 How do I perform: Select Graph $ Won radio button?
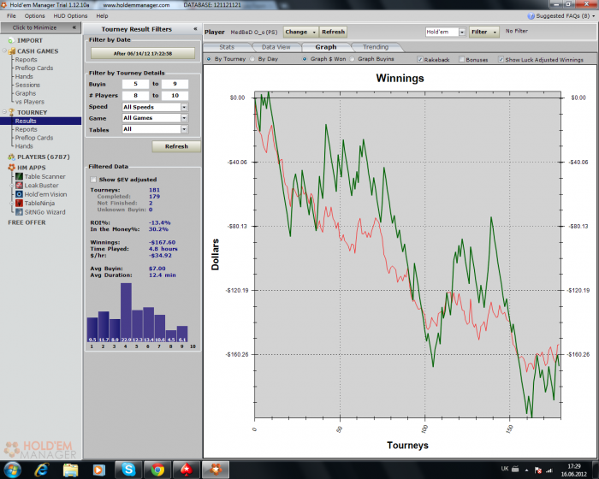[305, 59]
